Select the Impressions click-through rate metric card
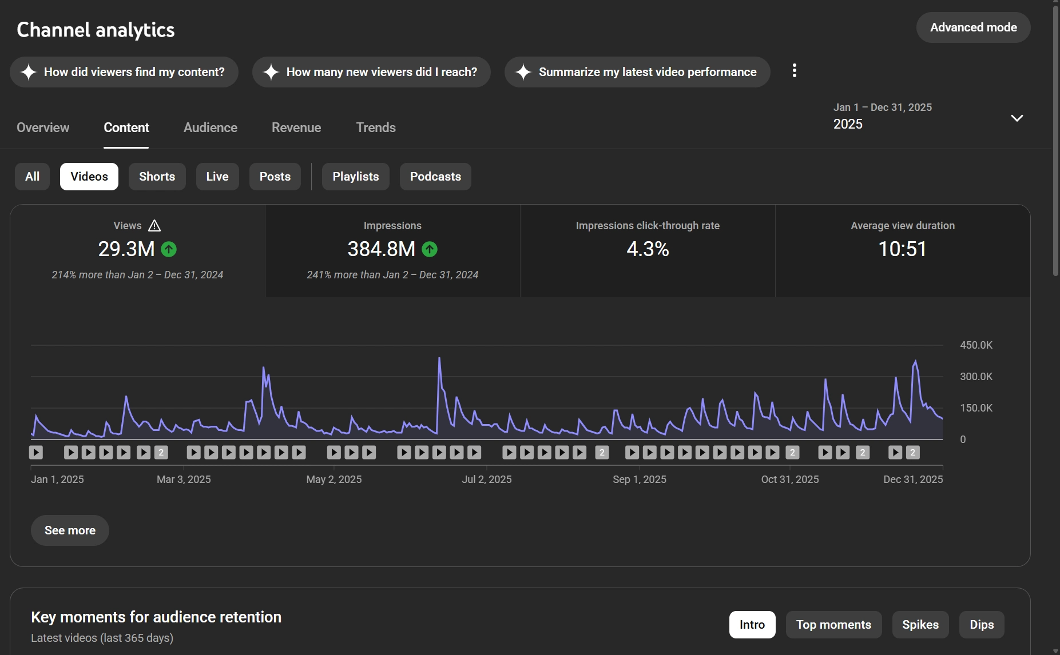Screen dimensions: 1060x655 click(x=648, y=250)
